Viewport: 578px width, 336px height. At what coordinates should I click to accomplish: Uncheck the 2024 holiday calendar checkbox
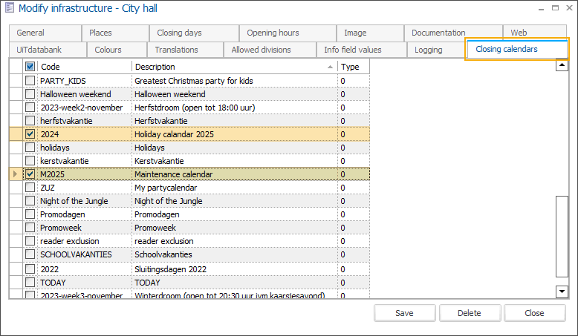click(x=30, y=134)
